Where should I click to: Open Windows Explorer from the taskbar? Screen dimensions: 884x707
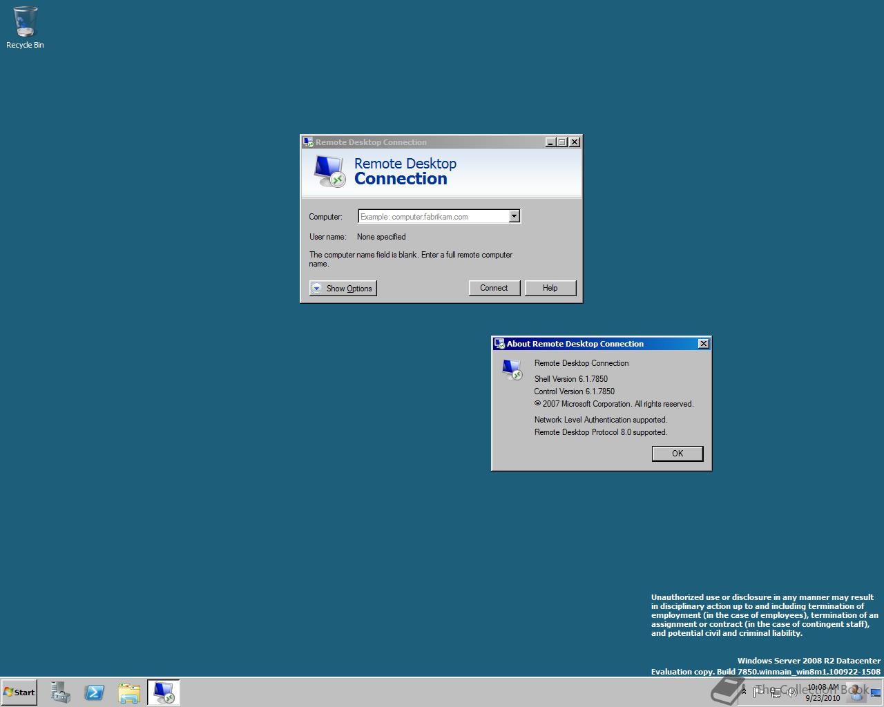coord(129,693)
